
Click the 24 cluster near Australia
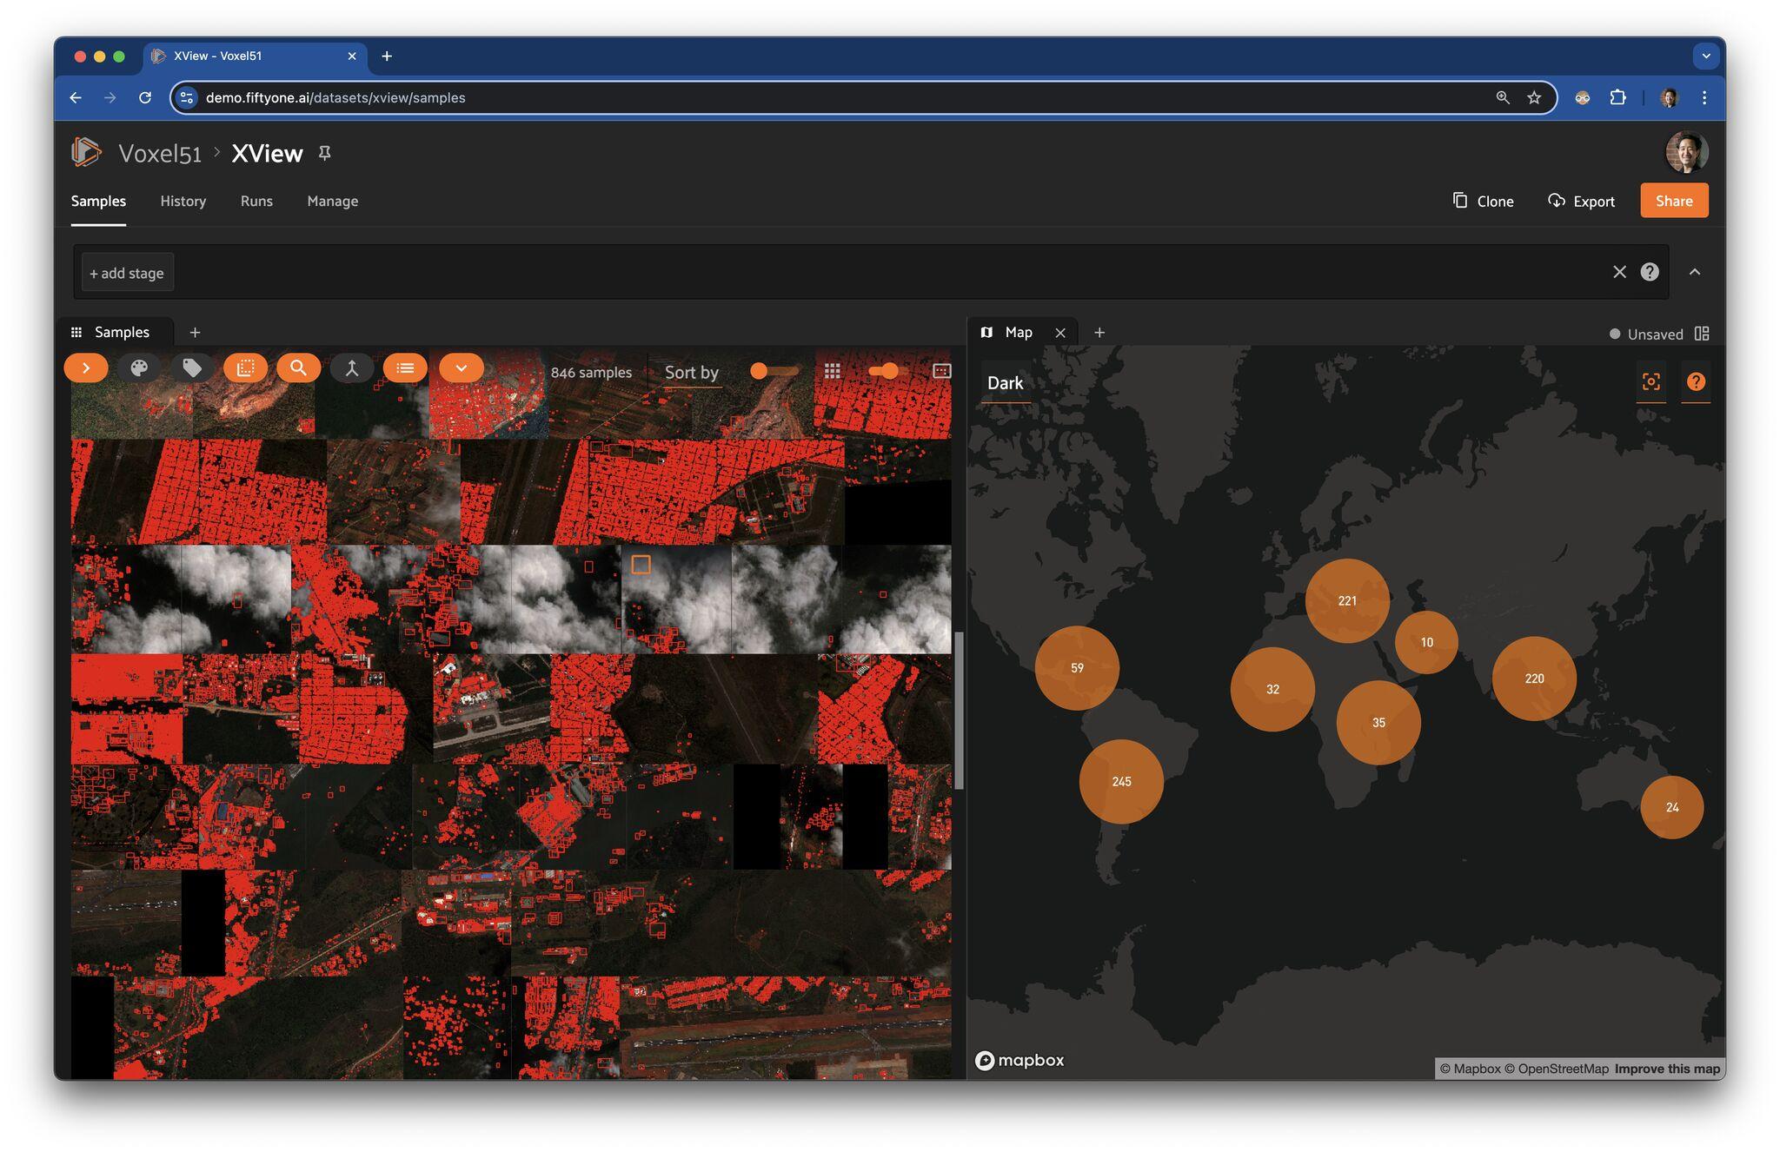coord(1672,807)
